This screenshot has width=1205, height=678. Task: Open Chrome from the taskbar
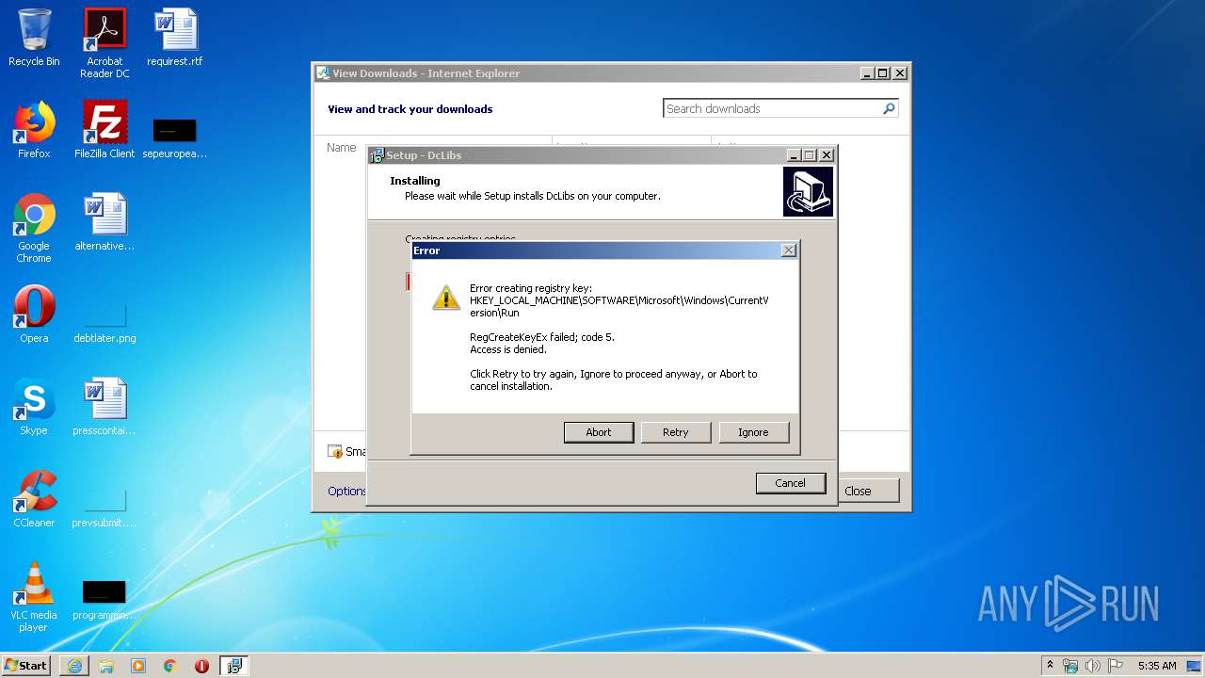(x=170, y=666)
